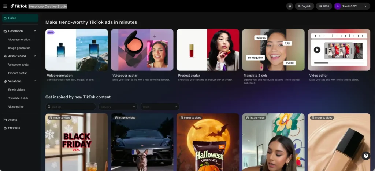This screenshot has width=375, height=171.
Task: Click the Product avatar card title
Action: click(x=189, y=76)
